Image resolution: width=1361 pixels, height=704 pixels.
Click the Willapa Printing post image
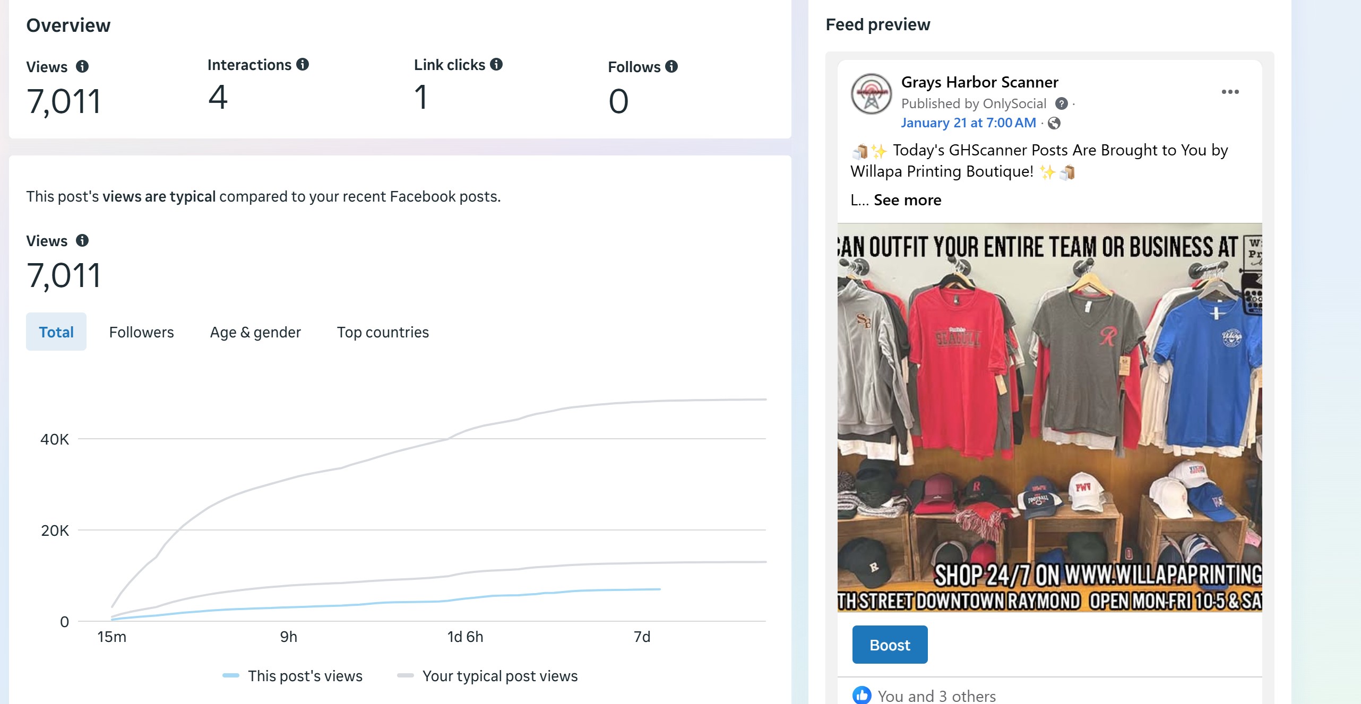tap(1049, 418)
